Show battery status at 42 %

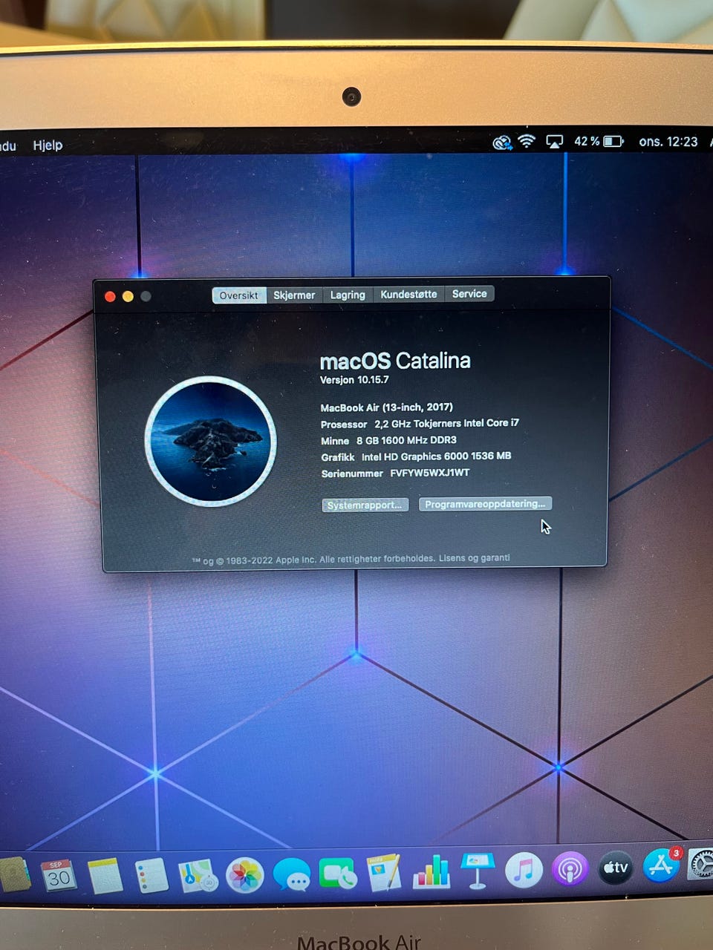(599, 141)
